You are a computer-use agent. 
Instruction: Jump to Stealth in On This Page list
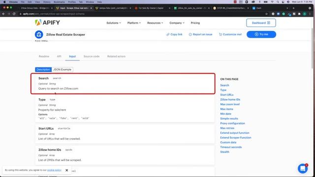click(224, 152)
